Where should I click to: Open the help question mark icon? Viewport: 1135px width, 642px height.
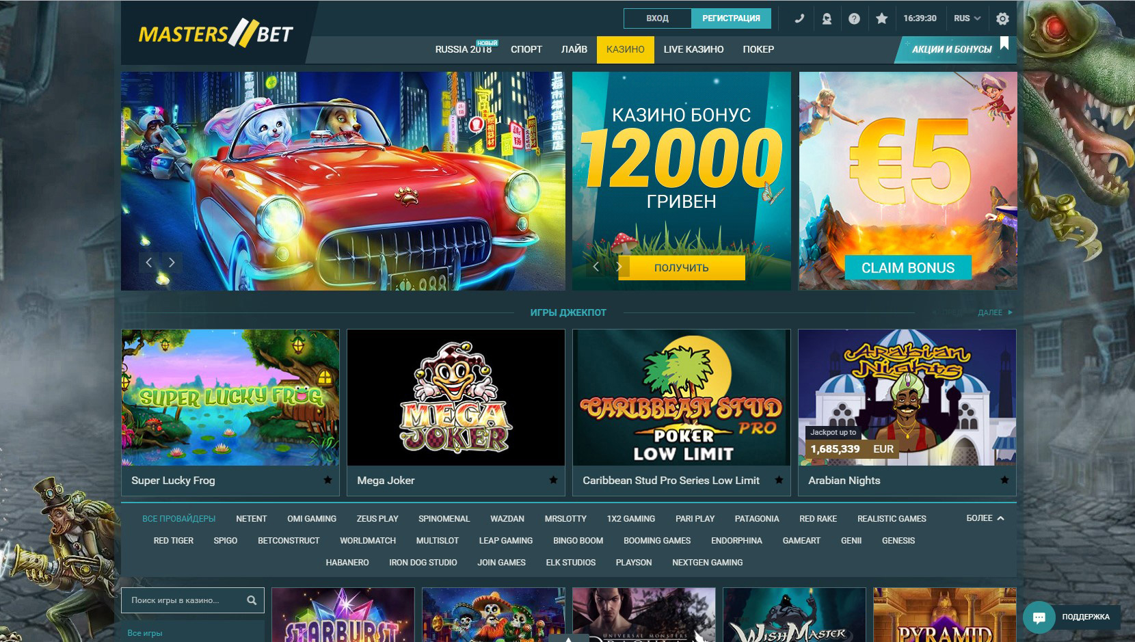point(854,18)
